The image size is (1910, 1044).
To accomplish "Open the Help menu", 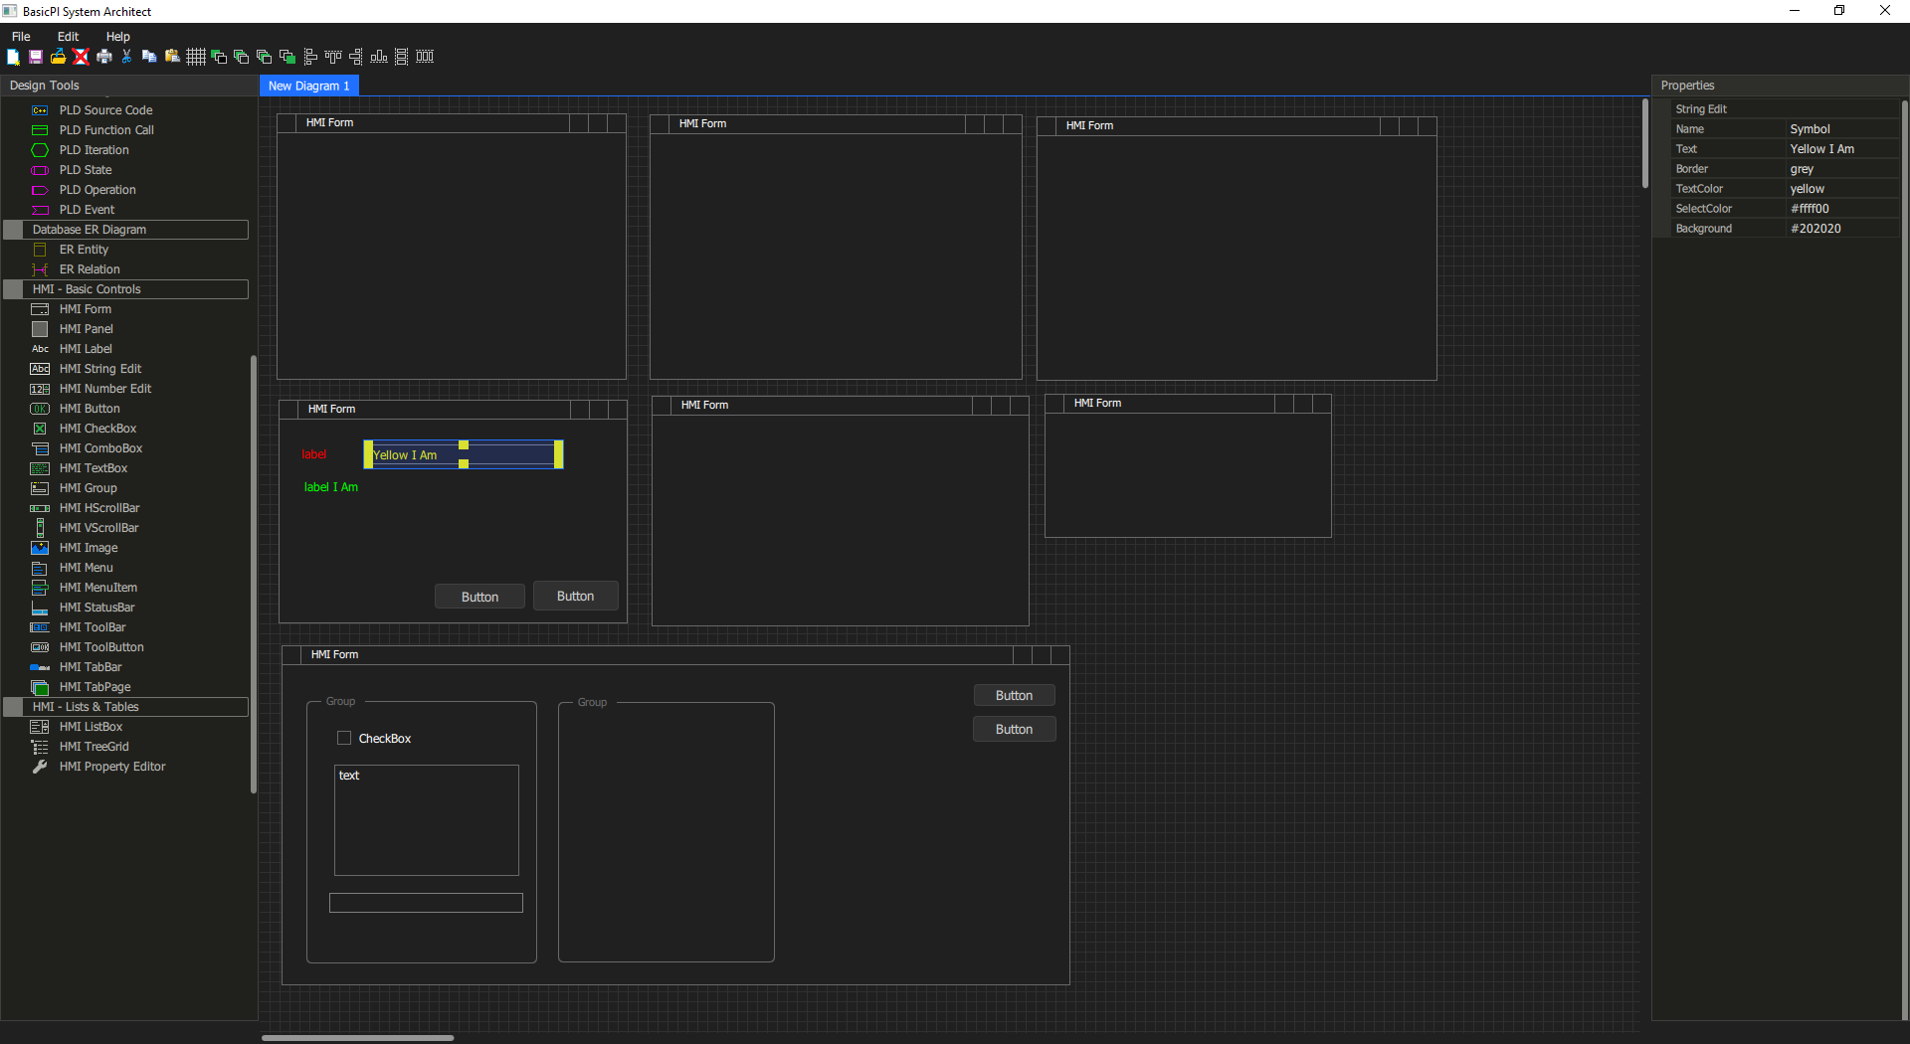I will 117,37.
